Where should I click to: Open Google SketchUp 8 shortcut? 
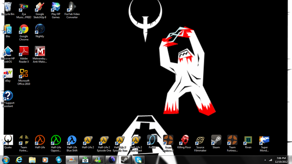tap(40, 10)
